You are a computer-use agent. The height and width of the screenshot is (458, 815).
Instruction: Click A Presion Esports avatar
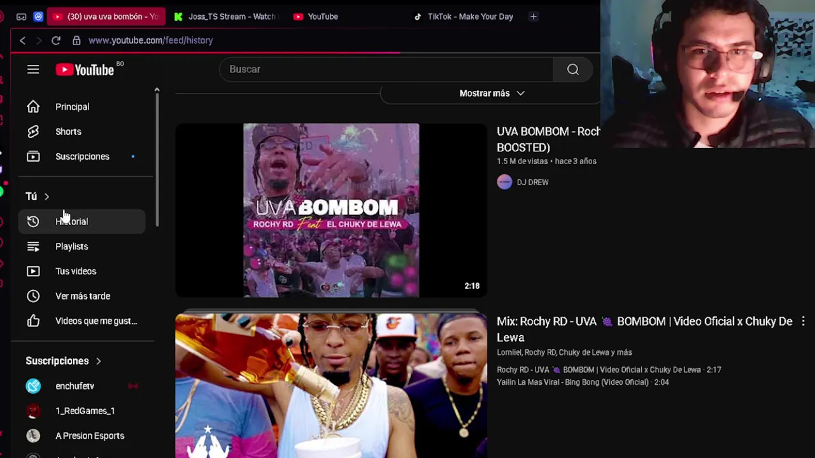33,436
